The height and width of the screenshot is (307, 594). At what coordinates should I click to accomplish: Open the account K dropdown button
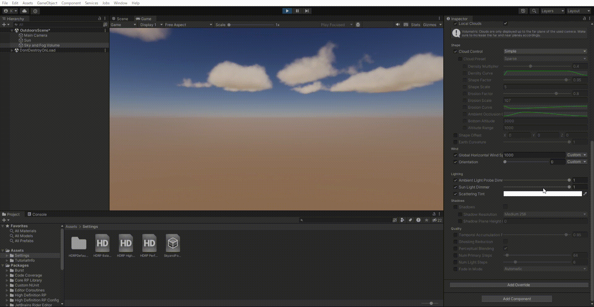(10, 11)
